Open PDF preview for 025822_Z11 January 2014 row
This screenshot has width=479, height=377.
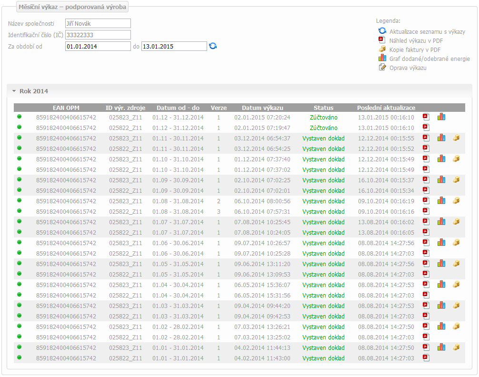click(426, 357)
